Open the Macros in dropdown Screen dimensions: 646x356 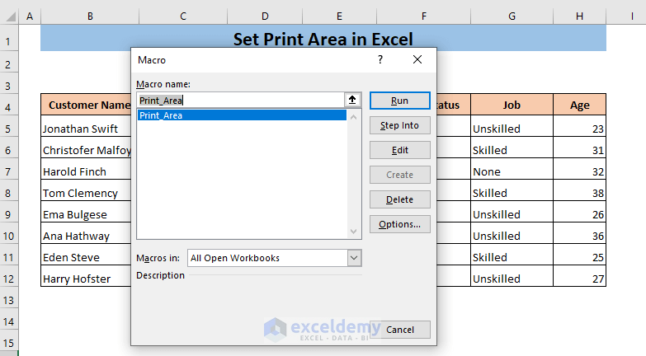pyautogui.click(x=354, y=258)
